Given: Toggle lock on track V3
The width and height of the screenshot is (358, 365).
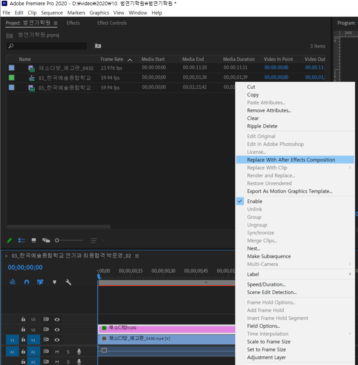Looking at the screenshot, I should pyautogui.click(x=23, y=319).
